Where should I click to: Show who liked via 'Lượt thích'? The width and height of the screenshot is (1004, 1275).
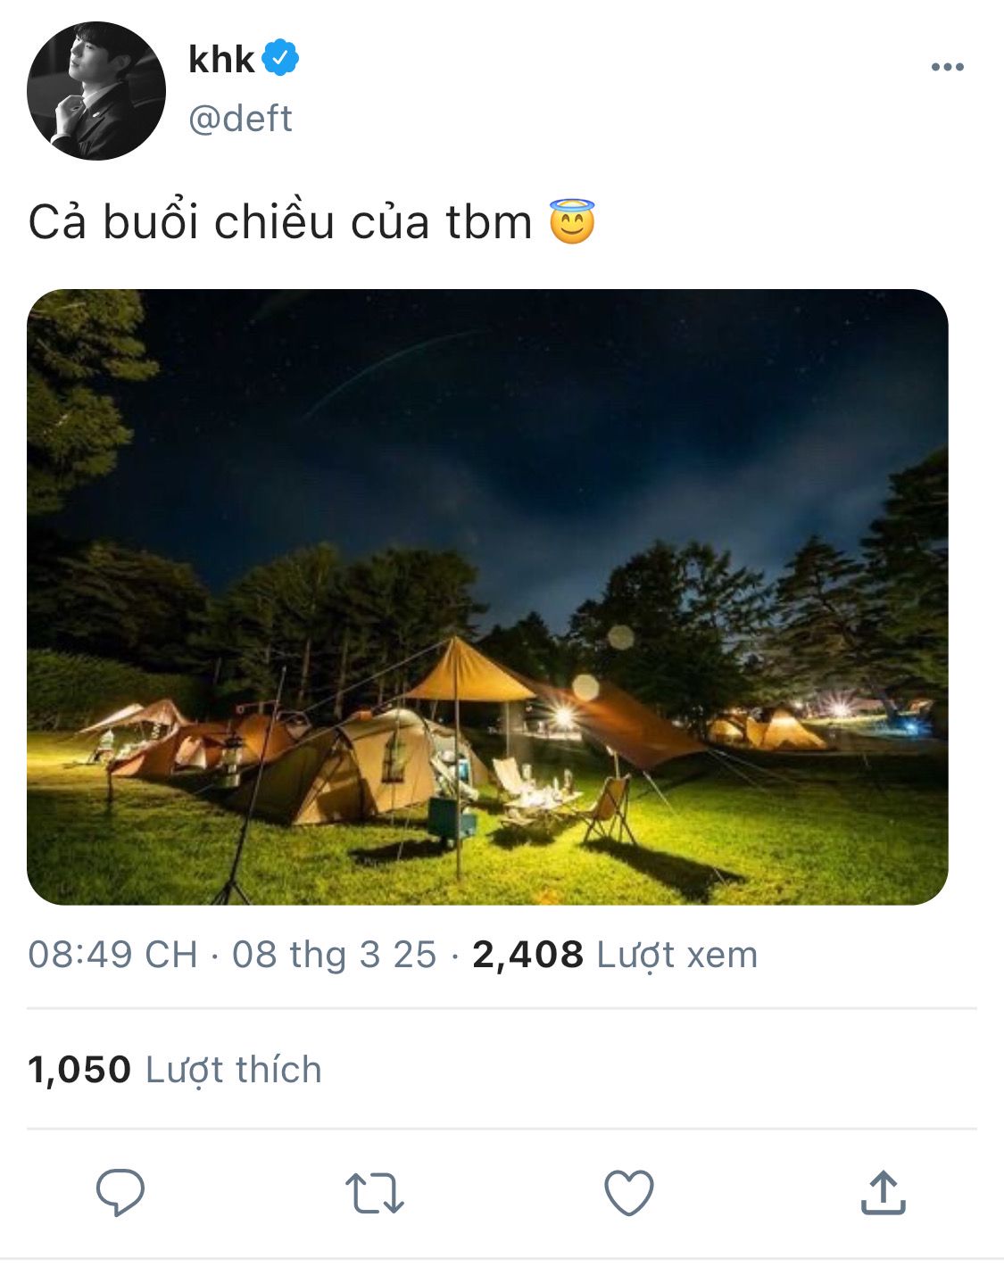233,1070
